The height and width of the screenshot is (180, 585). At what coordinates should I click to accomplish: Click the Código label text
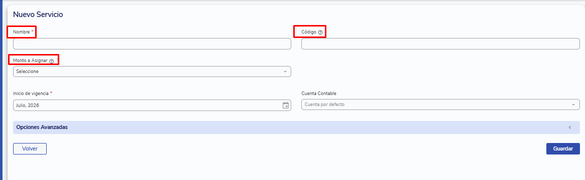pos(309,32)
